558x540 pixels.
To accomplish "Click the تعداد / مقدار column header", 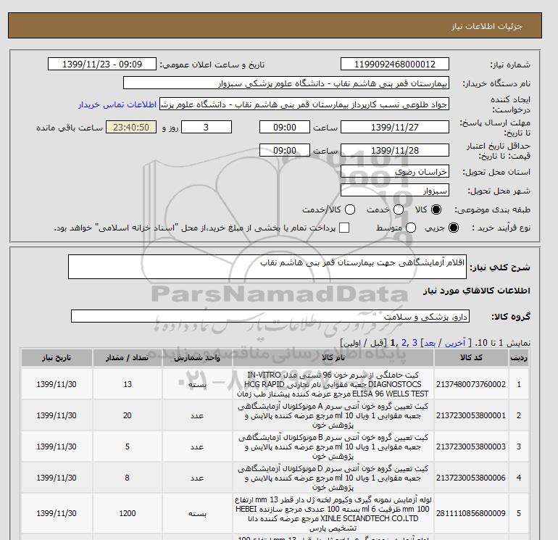I will 127,358.
